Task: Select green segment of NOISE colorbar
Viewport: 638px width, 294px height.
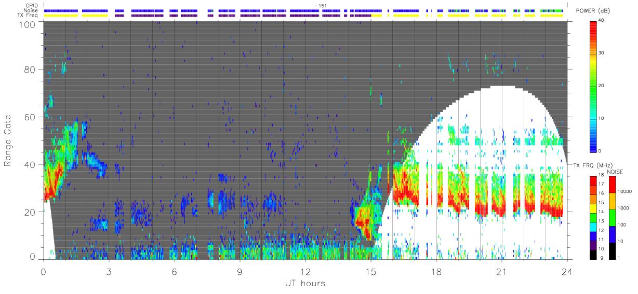Action: pyautogui.click(x=613, y=218)
